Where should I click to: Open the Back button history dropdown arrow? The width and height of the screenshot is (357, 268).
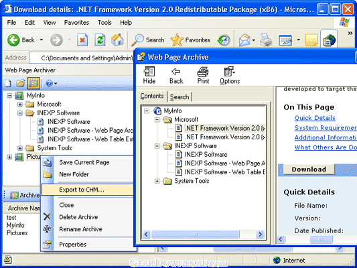pyautogui.click(x=42, y=40)
